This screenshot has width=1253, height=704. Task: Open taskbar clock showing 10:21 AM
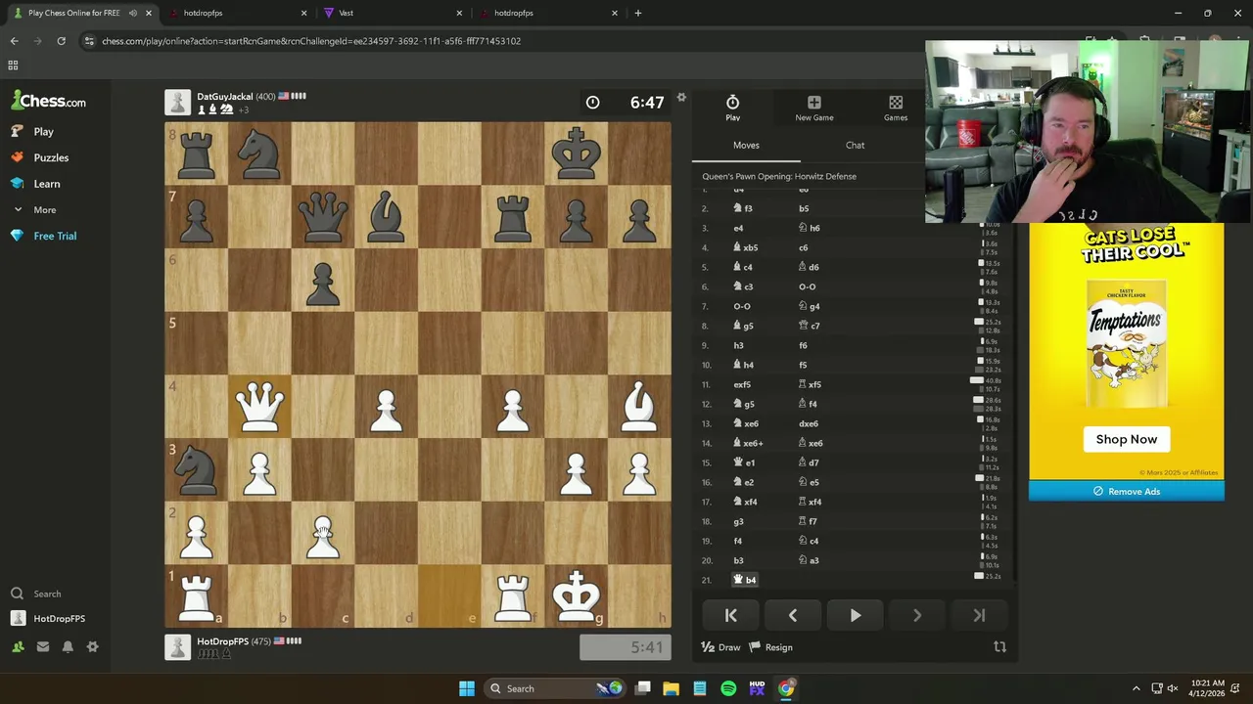(x=1208, y=688)
